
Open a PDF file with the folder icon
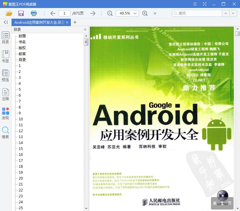pos(9,13)
